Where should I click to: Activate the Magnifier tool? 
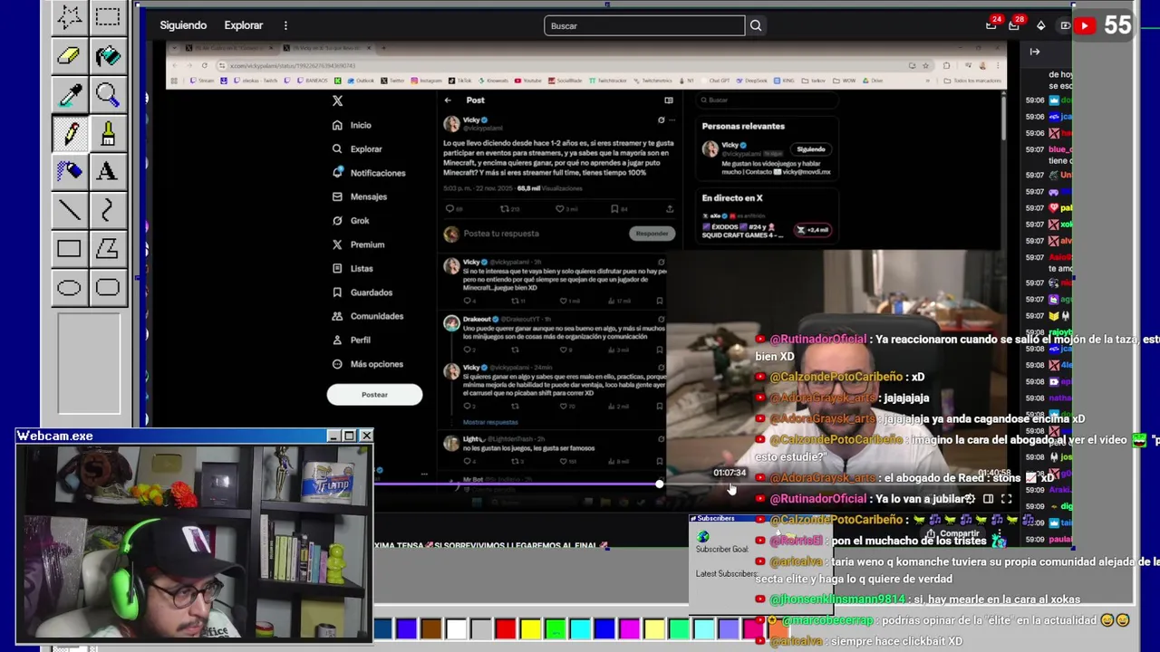tap(108, 94)
